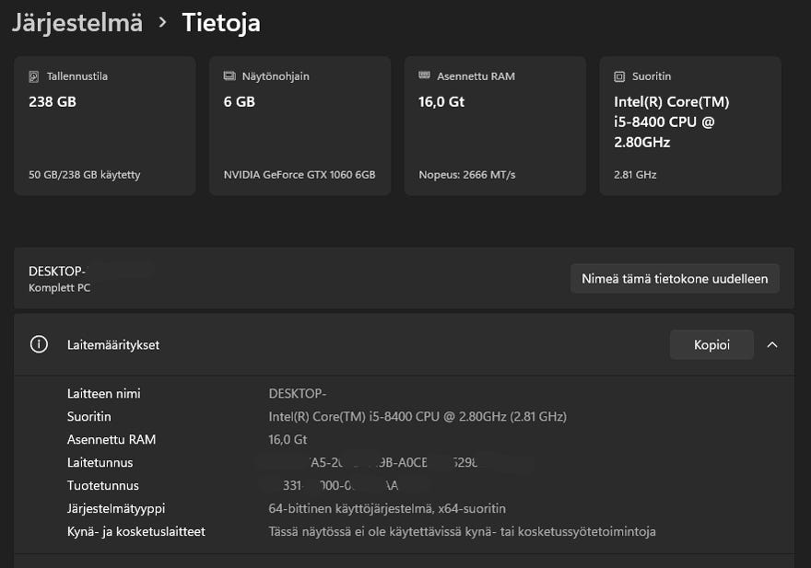Screen dimensions: 811x568
Task: Click Nimeä tämä tietokone uudelleen button
Action: coord(675,278)
